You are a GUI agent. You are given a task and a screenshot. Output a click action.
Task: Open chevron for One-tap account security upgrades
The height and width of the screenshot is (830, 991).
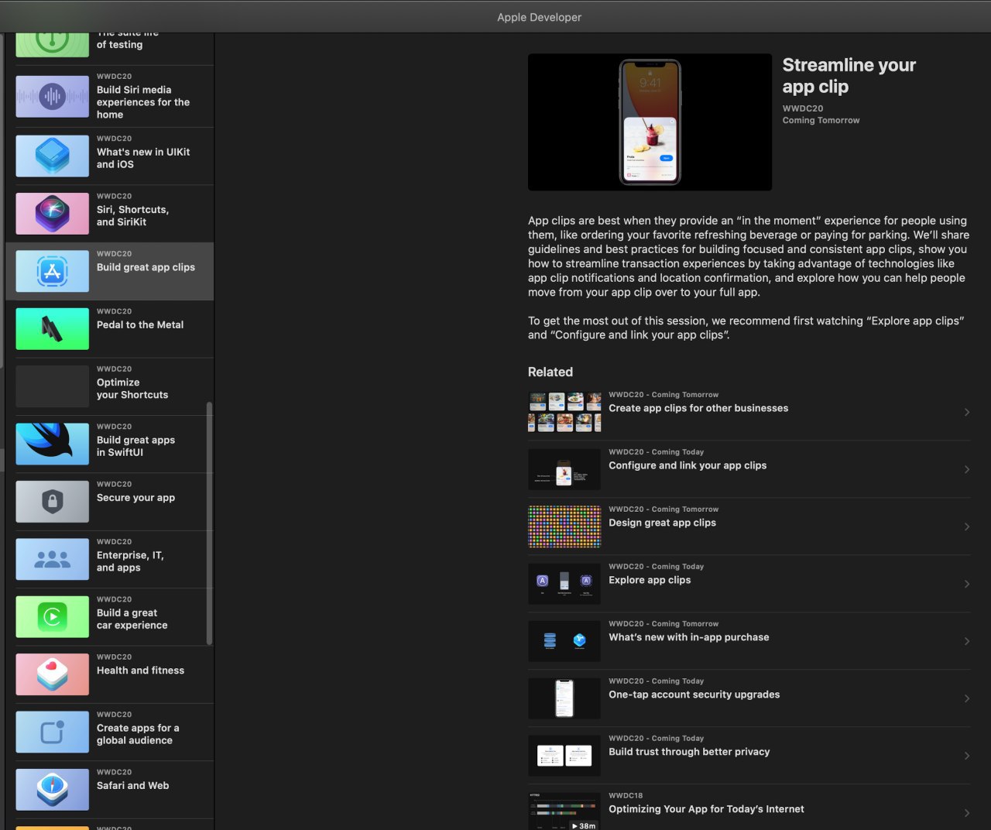pyautogui.click(x=967, y=698)
